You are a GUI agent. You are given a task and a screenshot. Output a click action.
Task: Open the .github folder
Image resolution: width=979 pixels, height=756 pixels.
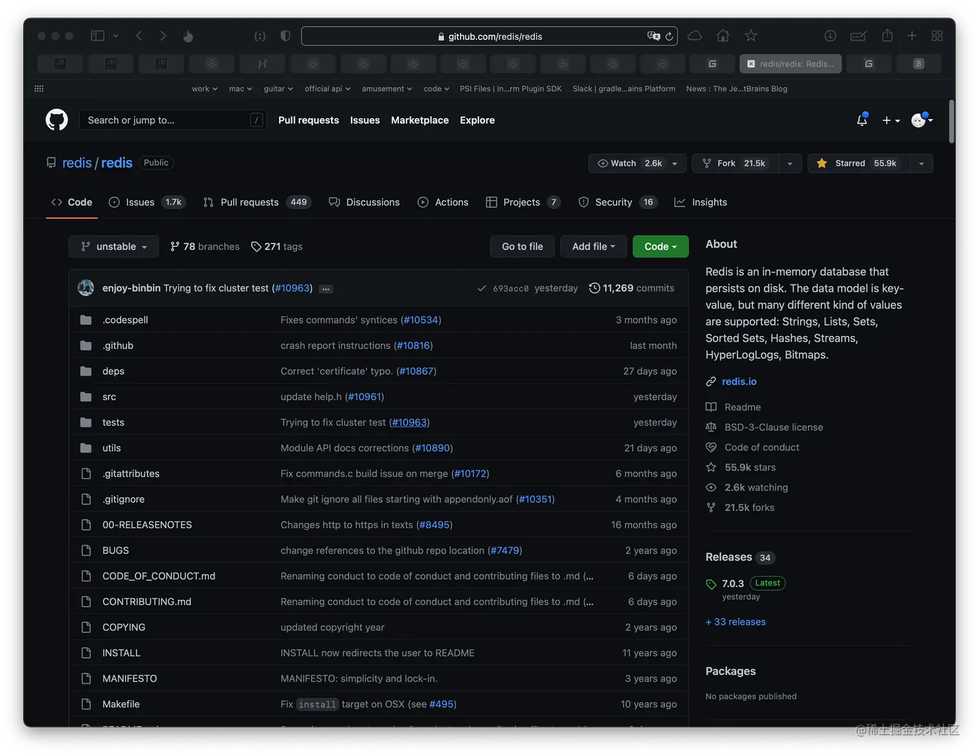pyautogui.click(x=118, y=346)
